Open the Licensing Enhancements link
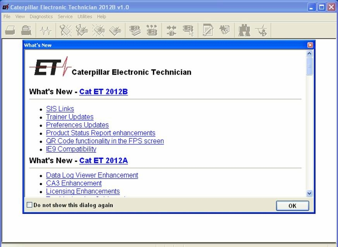 [83, 191]
